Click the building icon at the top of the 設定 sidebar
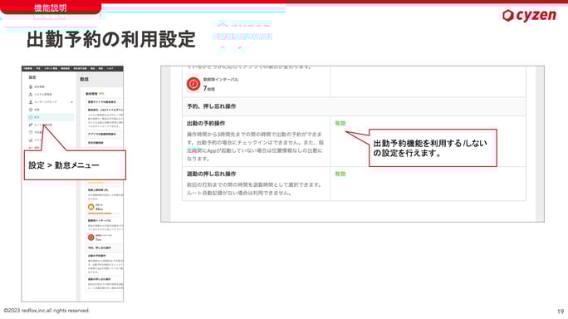Image resolution: width=568 pixels, height=319 pixels. pyautogui.click(x=31, y=86)
